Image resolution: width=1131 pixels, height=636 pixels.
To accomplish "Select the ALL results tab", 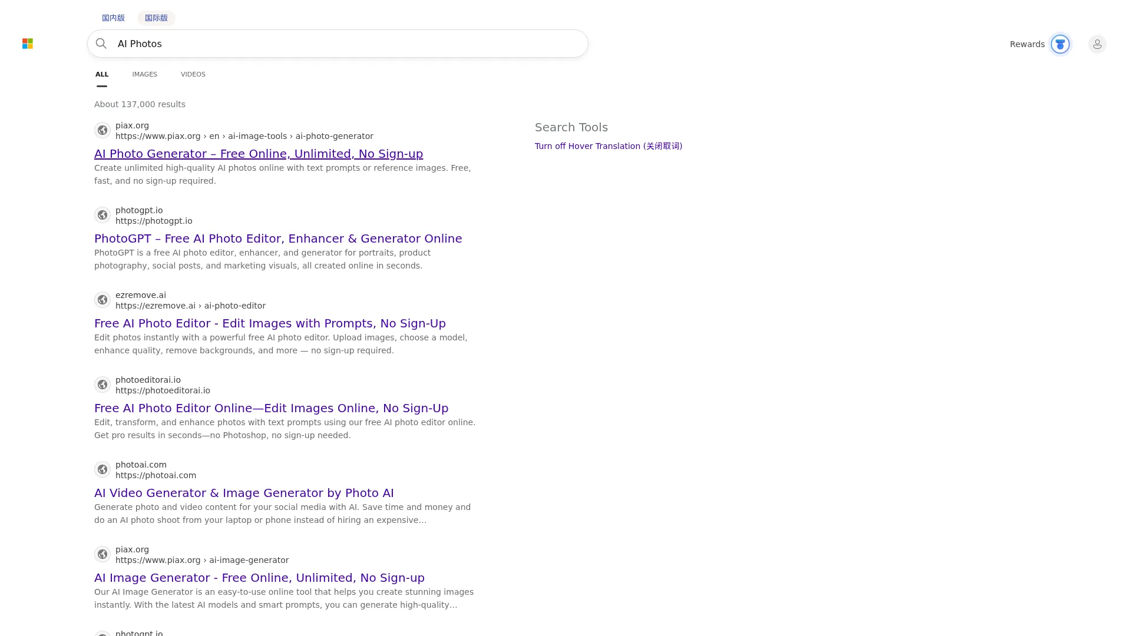I will [x=102, y=74].
